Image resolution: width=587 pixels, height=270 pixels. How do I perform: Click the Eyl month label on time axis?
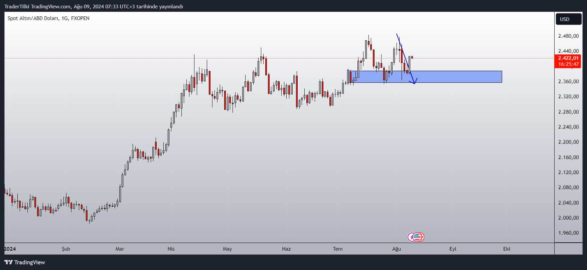coord(453,249)
